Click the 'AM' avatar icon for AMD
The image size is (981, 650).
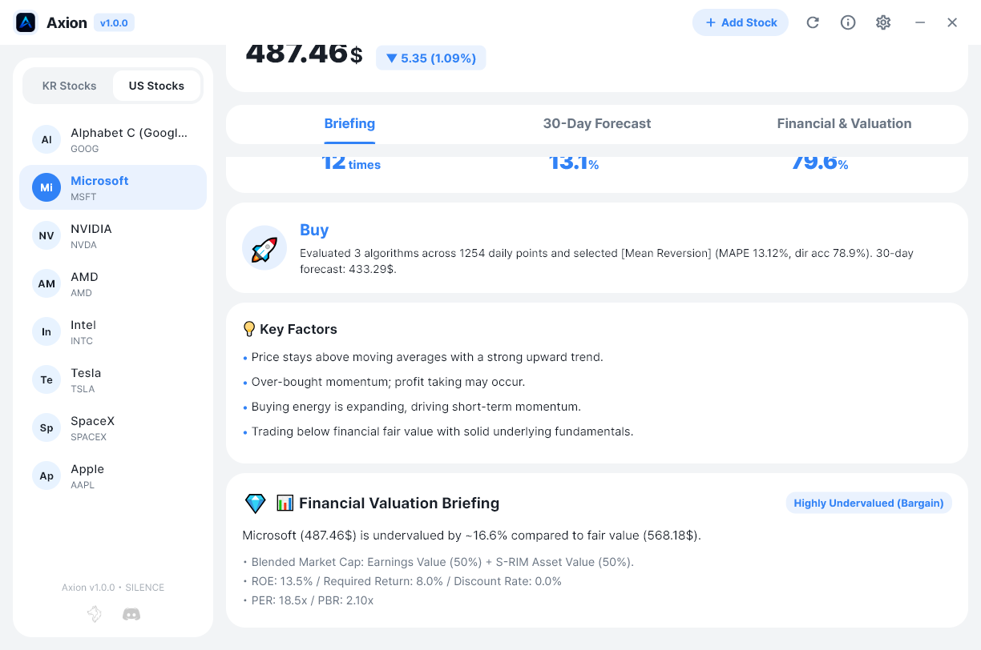46,283
